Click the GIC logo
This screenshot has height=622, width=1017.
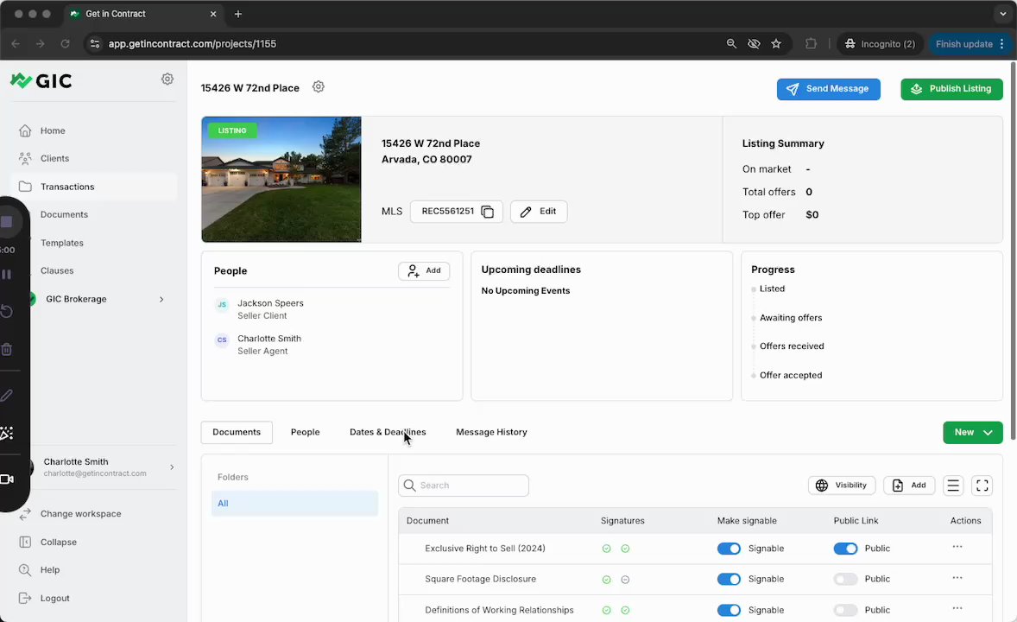41,80
